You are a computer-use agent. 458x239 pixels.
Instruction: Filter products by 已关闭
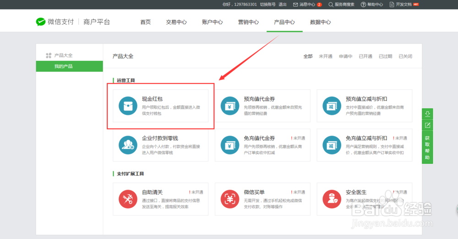point(405,56)
